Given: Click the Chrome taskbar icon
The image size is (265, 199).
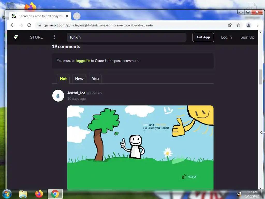Looking at the screenshot, I should point(55,194).
